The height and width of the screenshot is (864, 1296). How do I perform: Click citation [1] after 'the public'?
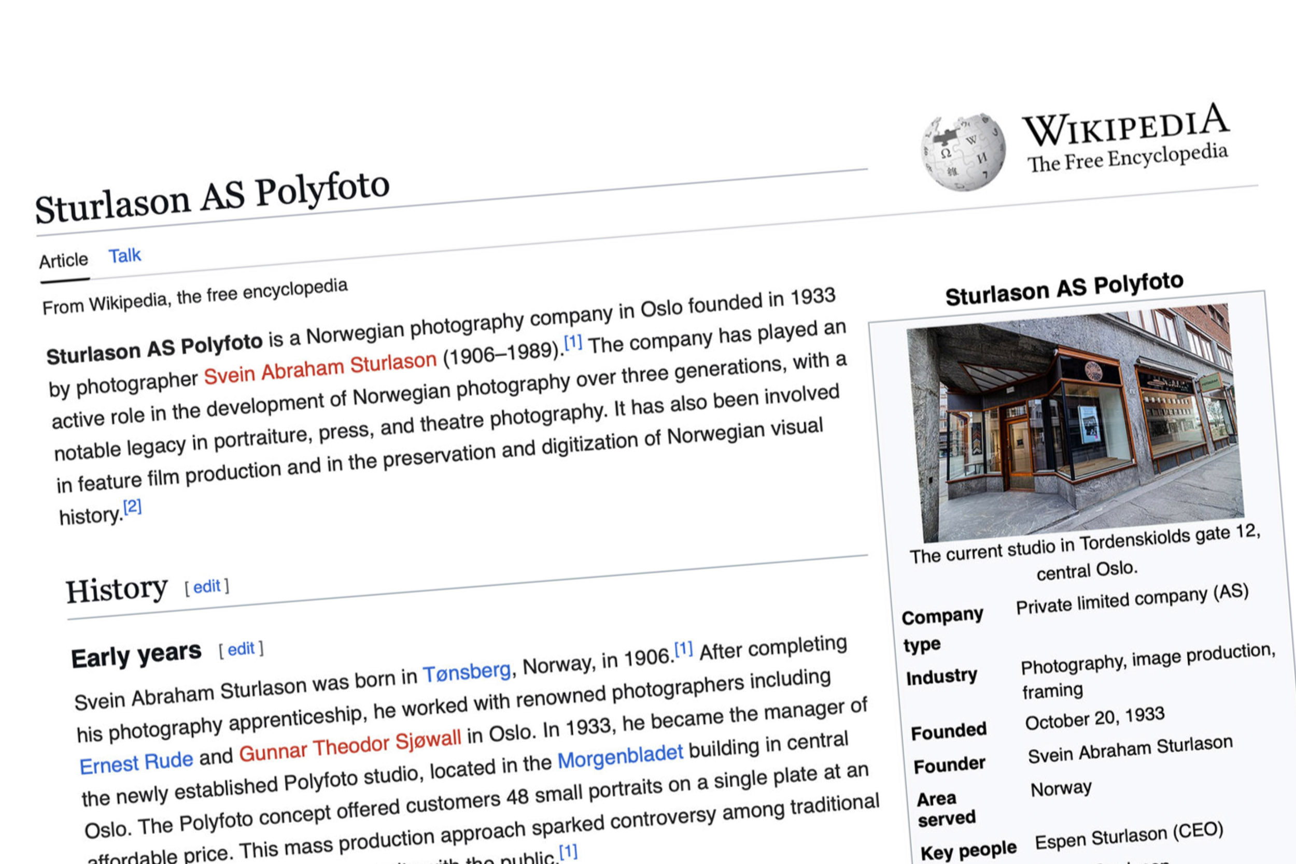[569, 853]
